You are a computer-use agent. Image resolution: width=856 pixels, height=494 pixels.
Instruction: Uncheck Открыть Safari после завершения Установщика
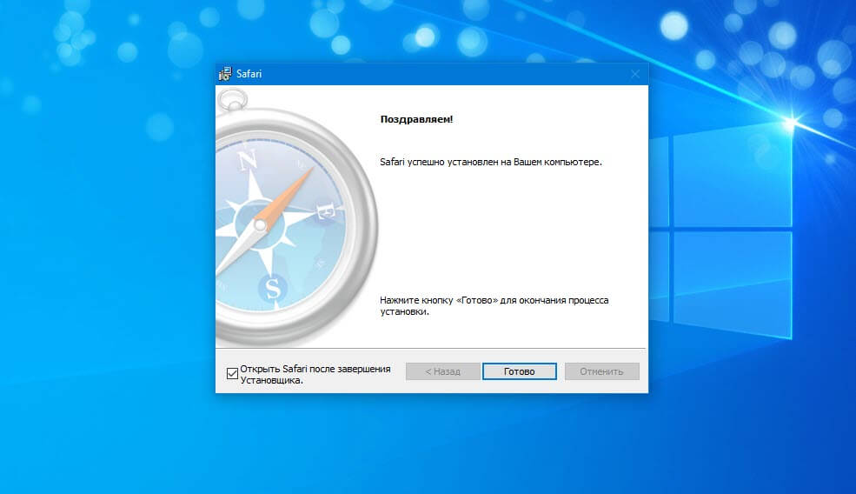(x=232, y=374)
